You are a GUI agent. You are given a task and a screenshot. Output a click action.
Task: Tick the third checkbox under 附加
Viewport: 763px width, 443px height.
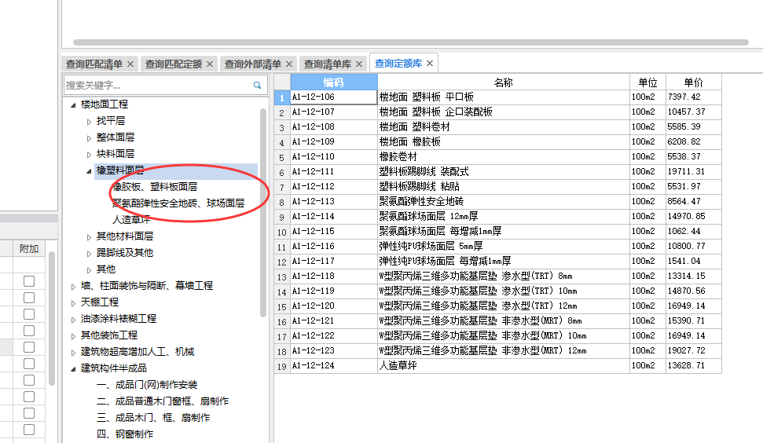(x=29, y=314)
